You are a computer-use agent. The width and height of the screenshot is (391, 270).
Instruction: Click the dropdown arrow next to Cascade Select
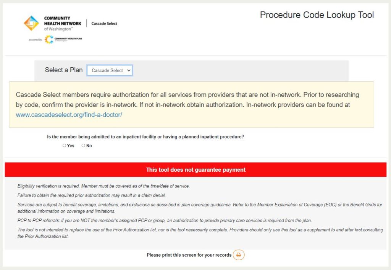click(x=129, y=70)
